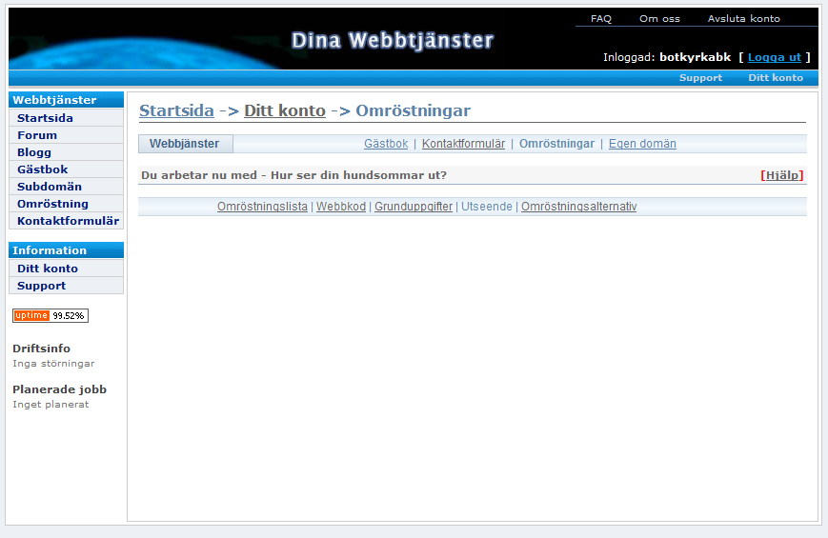This screenshot has width=828, height=538.
Task: Select the Webbtjänster tab
Action: 185,144
